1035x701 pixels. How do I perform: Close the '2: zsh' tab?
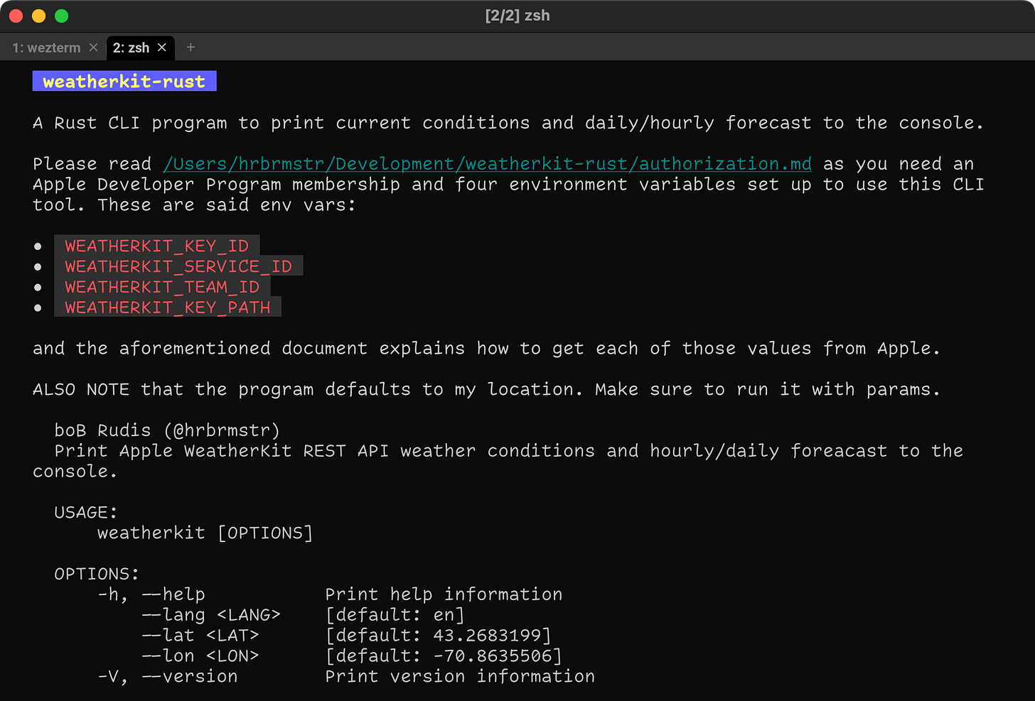[162, 48]
